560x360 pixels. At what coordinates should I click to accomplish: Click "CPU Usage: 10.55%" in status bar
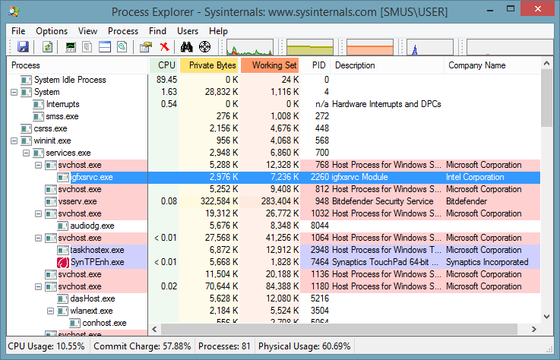(46, 346)
